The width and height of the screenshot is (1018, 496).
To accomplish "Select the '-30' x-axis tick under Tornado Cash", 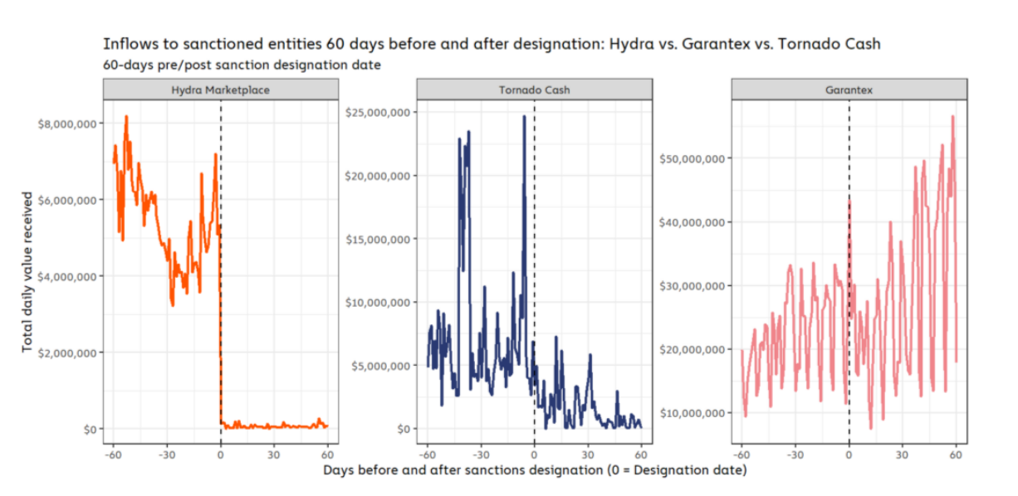I will point(481,455).
